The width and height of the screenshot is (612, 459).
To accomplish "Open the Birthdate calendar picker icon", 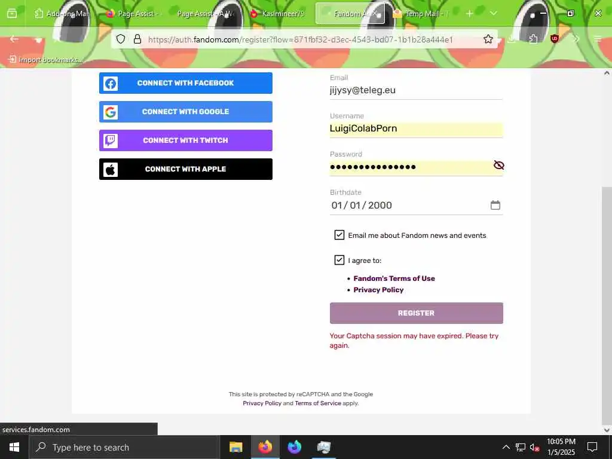I will point(495,206).
